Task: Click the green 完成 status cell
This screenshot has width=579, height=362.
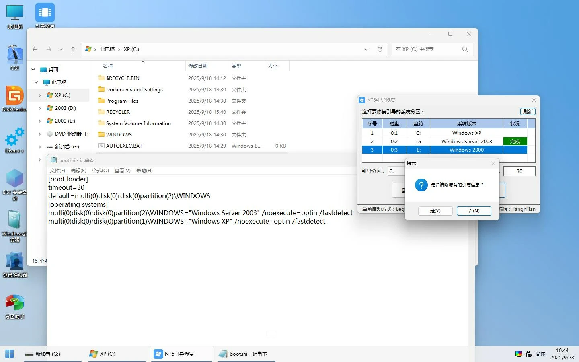Action: click(515, 142)
